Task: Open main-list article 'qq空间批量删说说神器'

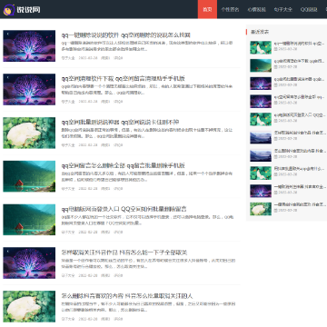Action: tap(120, 122)
